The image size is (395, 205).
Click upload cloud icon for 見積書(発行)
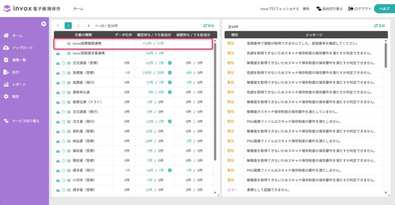pos(58,83)
